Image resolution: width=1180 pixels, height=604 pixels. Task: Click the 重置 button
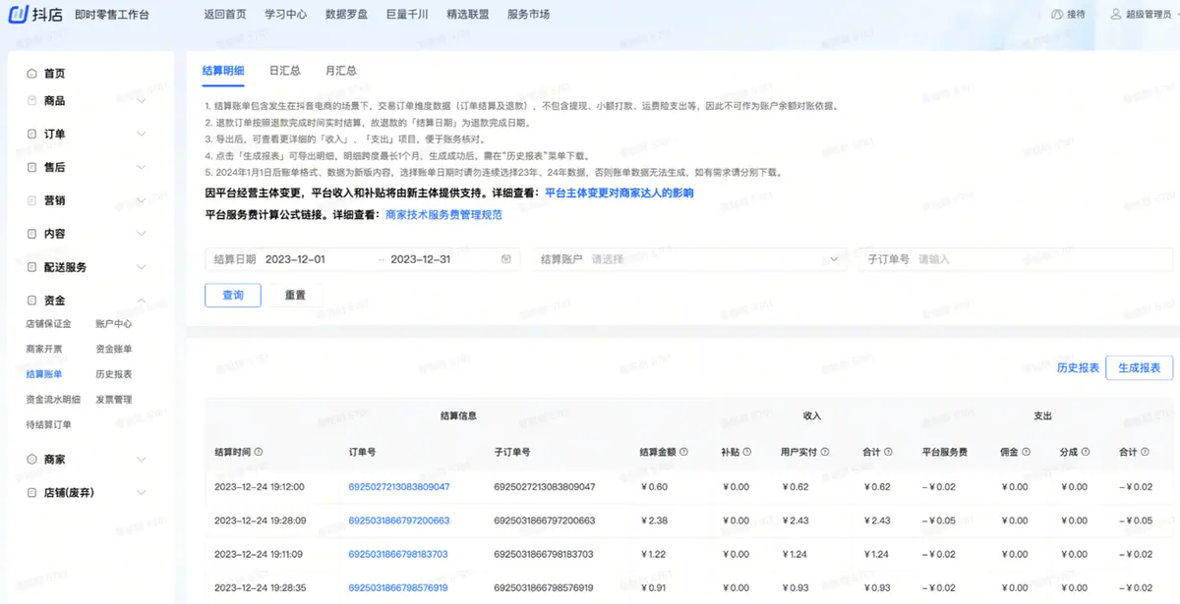click(x=295, y=295)
